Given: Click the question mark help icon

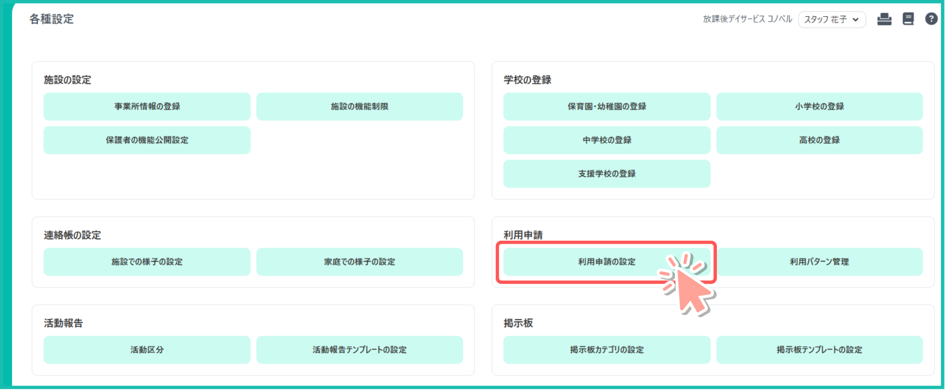Looking at the screenshot, I should [x=931, y=19].
